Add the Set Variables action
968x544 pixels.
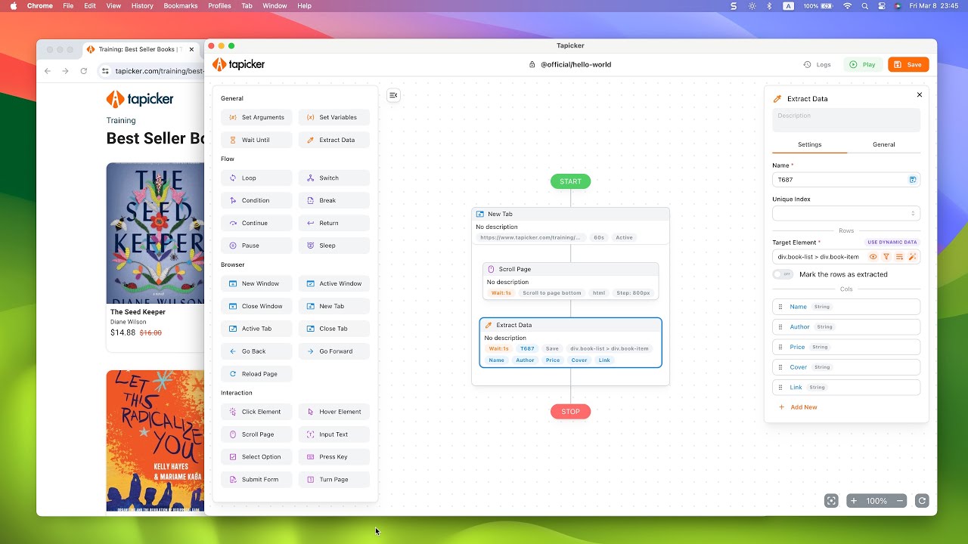[x=334, y=117]
